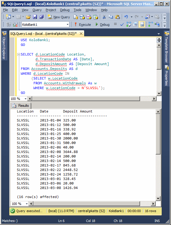
Task: Click the '(16 row(s) affected)' message
Action: pyautogui.click(x=38, y=197)
